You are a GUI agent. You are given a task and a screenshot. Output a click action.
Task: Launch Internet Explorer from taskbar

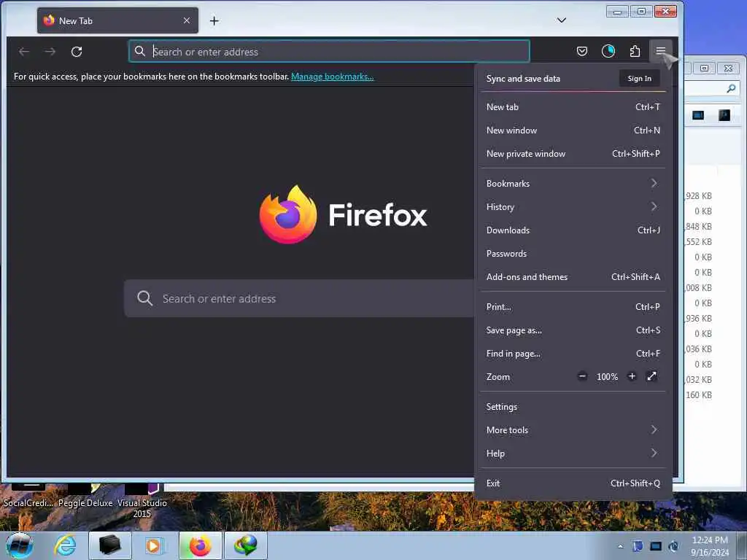click(65, 545)
